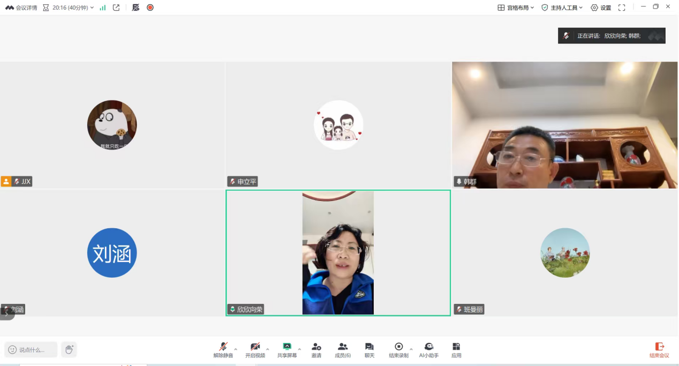Open 设置 settings
The height and width of the screenshot is (366, 679).
pos(601,8)
